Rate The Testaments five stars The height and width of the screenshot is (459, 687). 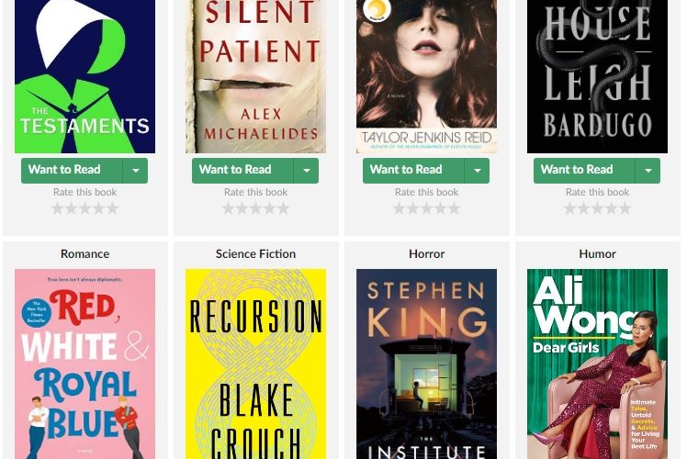(x=113, y=208)
